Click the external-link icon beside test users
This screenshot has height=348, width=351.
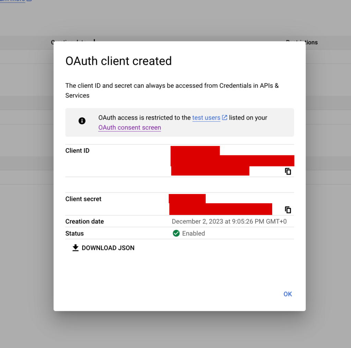(225, 118)
